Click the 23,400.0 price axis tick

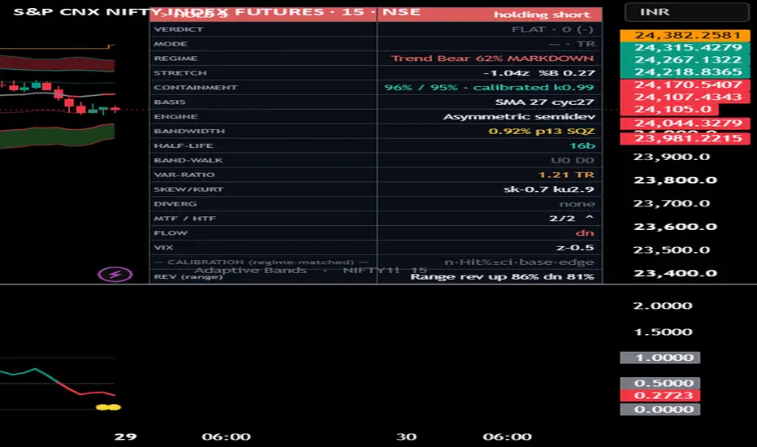[675, 273]
